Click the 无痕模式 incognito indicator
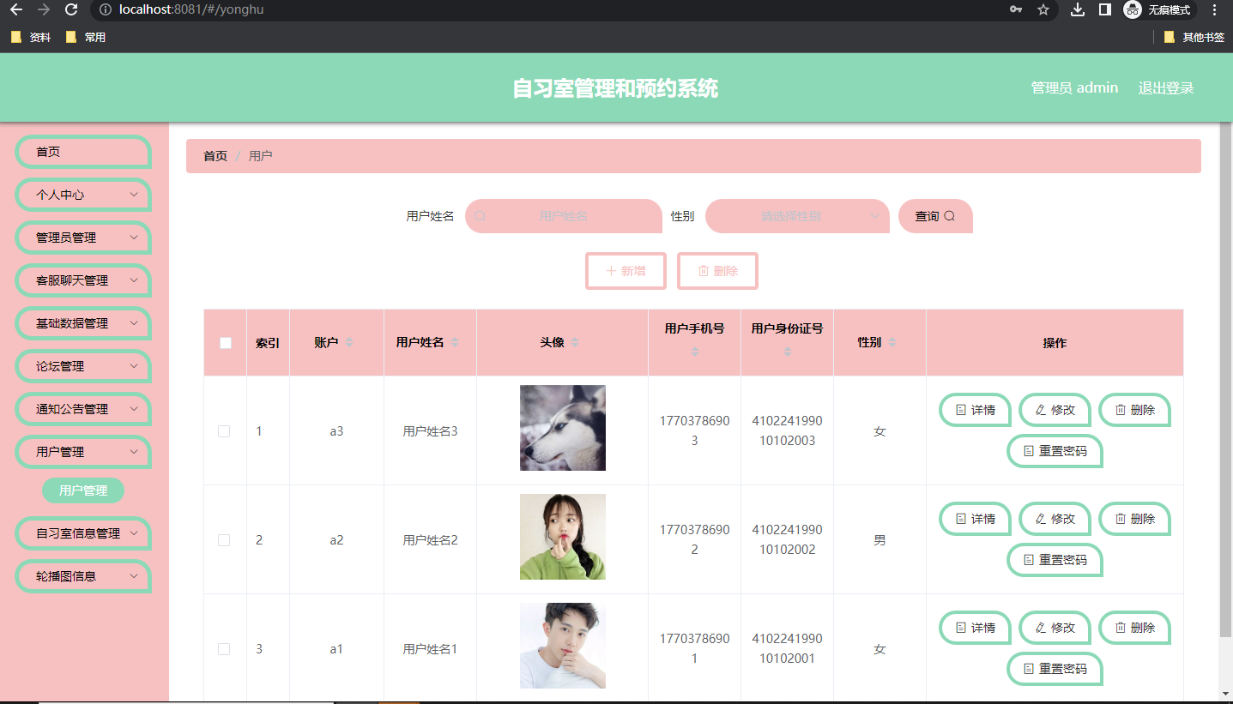Viewport: 1233px width, 704px height. pos(1159,9)
